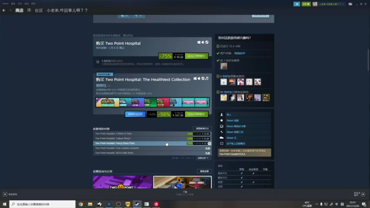This screenshot has width=370, height=208.
Task: Switch to Big Picture mode icon
Action: [x=350, y=4]
